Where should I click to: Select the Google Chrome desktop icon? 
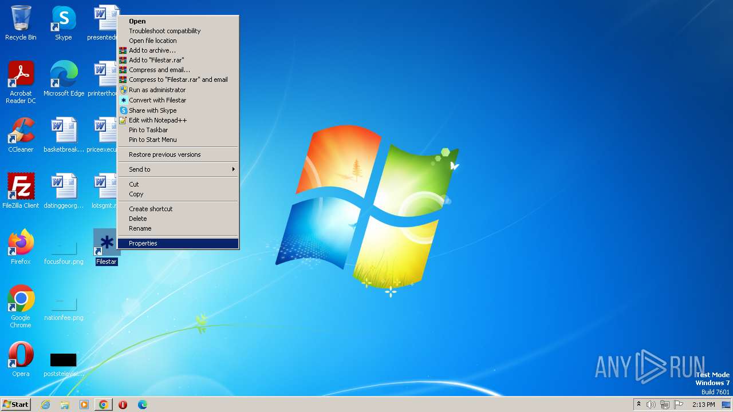point(21,307)
